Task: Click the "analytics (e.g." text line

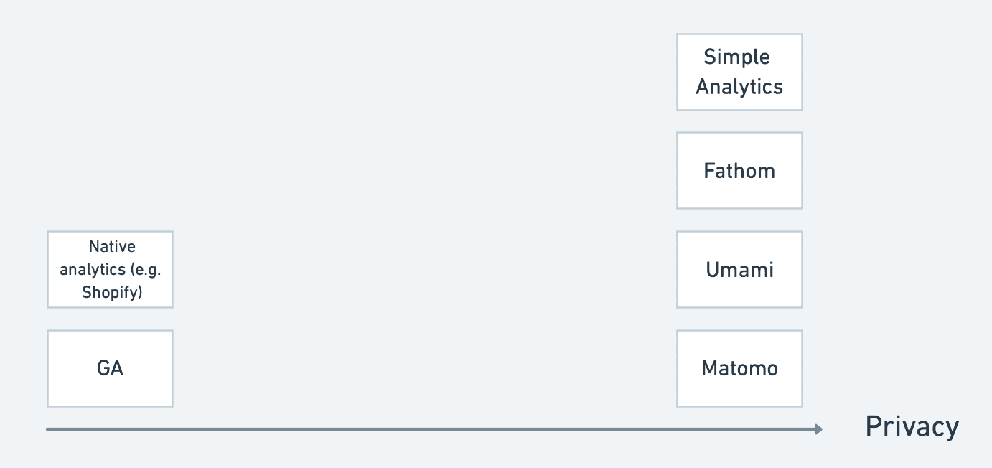Action: coord(111,270)
